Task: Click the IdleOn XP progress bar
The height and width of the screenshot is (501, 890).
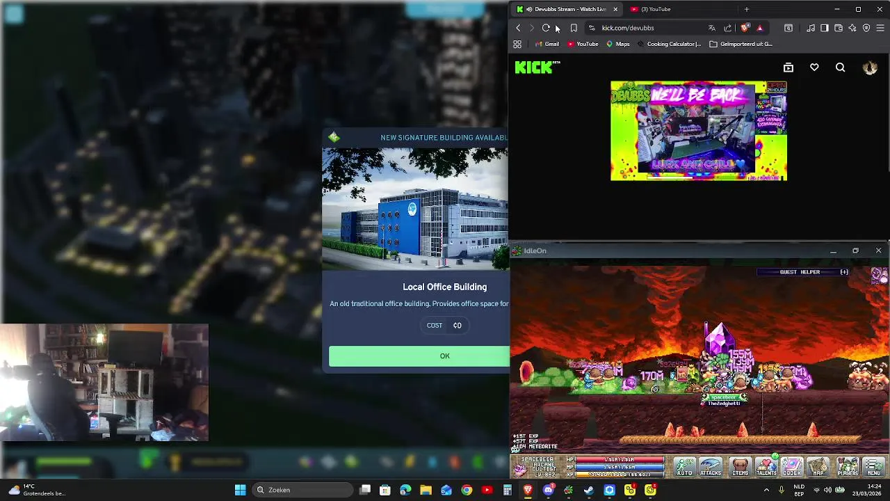Action: 620,474
